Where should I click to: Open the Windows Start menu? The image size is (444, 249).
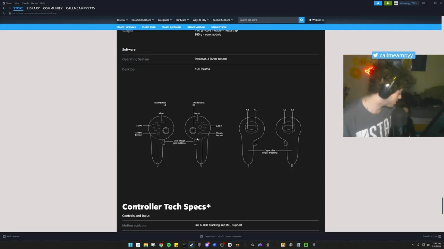[x=130, y=245]
